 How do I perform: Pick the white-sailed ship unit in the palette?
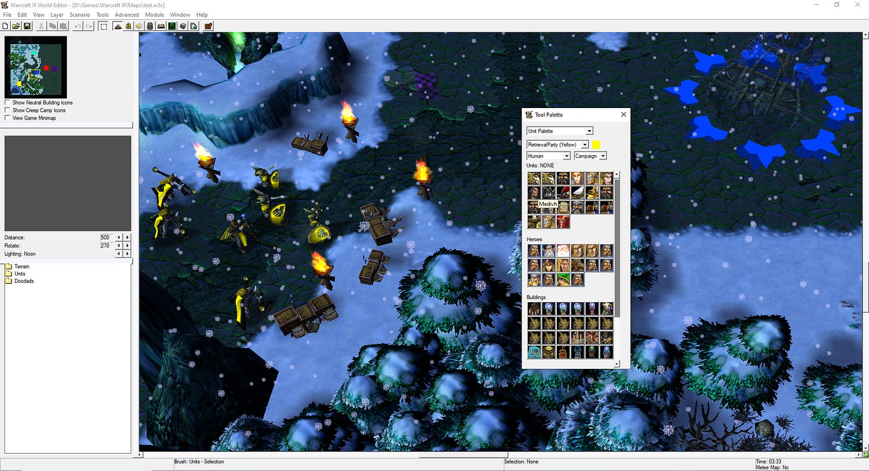pyautogui.click(x=578, y=192)
